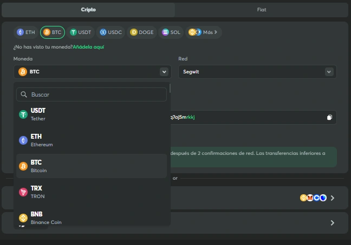This screenshot has width=351, height=245.
Task: Click the blue shield Trust wallet icon
Action: pos(323,198)
